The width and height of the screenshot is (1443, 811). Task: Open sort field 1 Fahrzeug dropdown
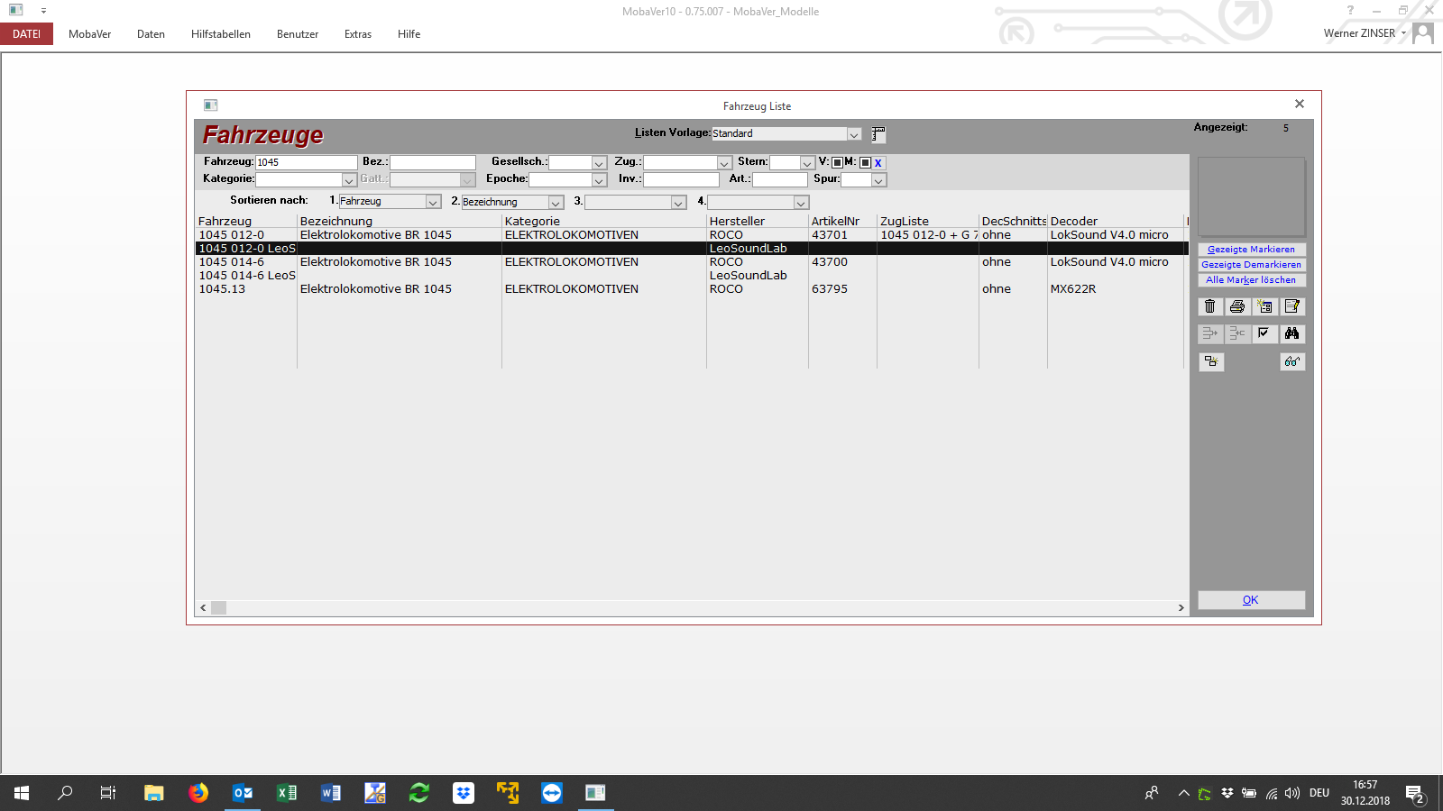pos(433,203)
